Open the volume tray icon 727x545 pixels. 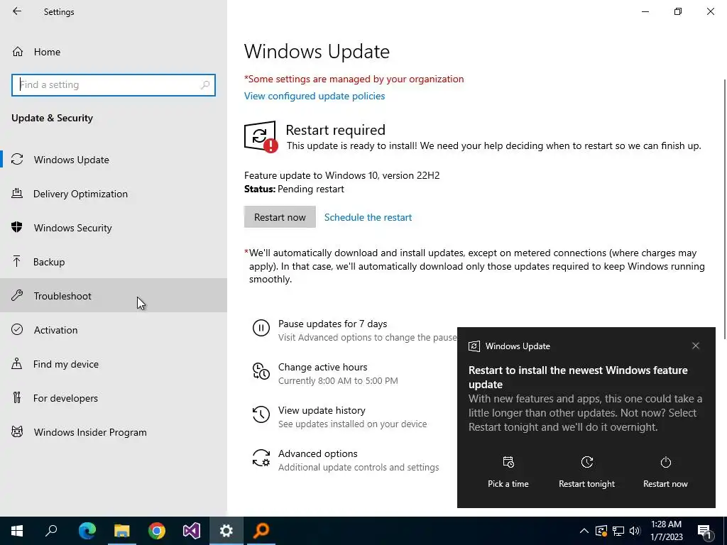click(x=635, y=531)
